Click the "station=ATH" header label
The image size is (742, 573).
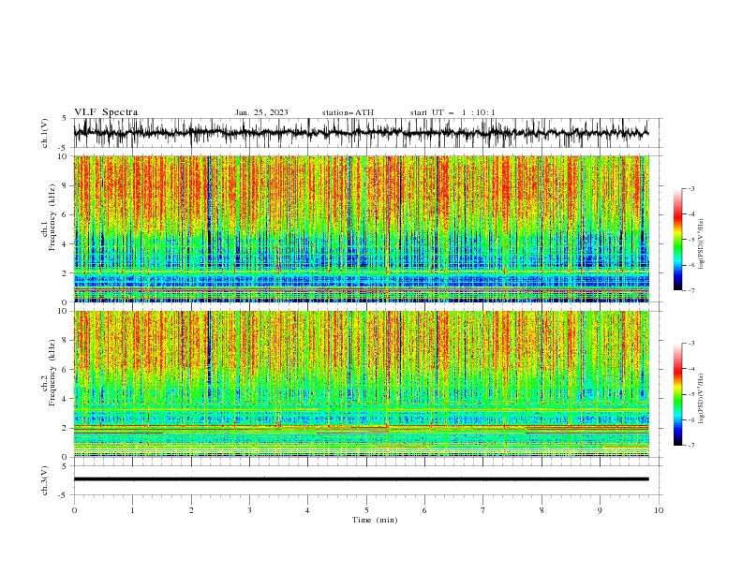point(348,112)
